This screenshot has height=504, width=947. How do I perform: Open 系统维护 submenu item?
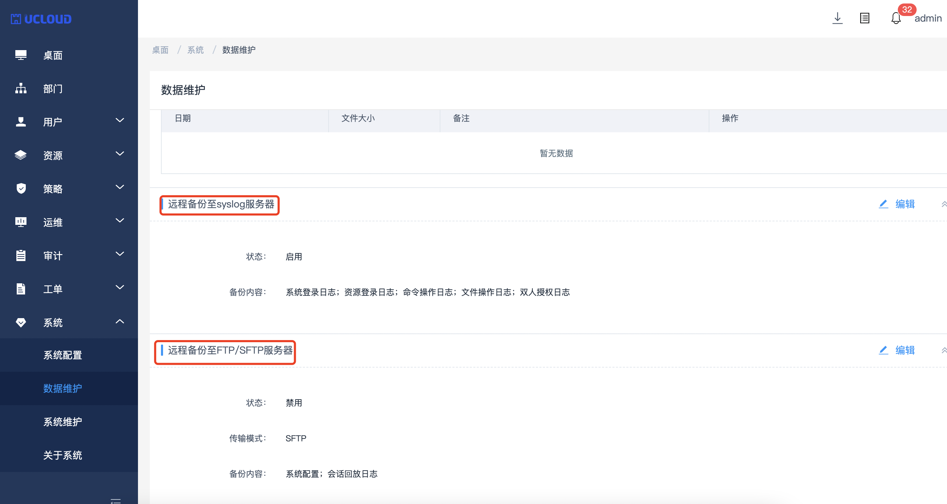click(62, 422)
